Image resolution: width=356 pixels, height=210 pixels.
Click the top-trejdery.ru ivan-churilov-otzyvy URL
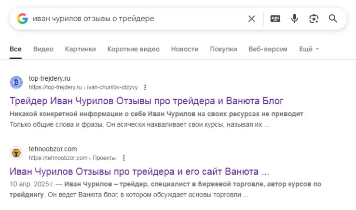click(83, 87)
